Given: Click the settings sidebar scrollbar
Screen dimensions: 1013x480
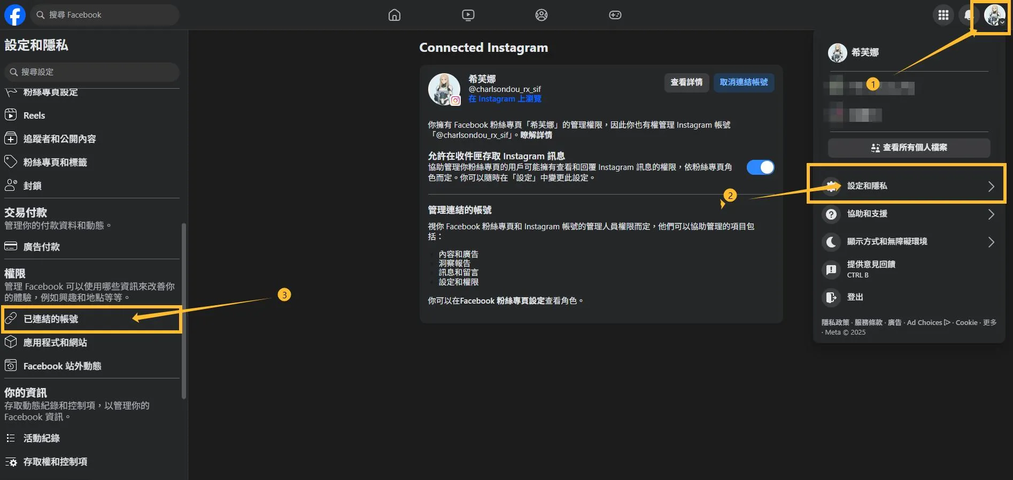Looking at the screenshot, I should (184, 310).
